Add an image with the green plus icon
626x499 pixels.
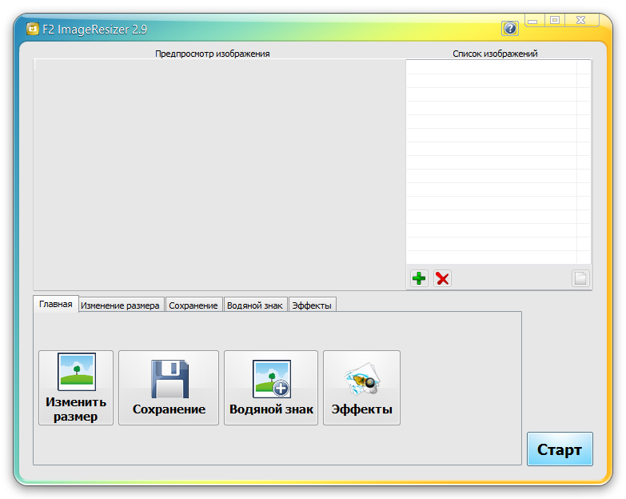pos(419,278)
